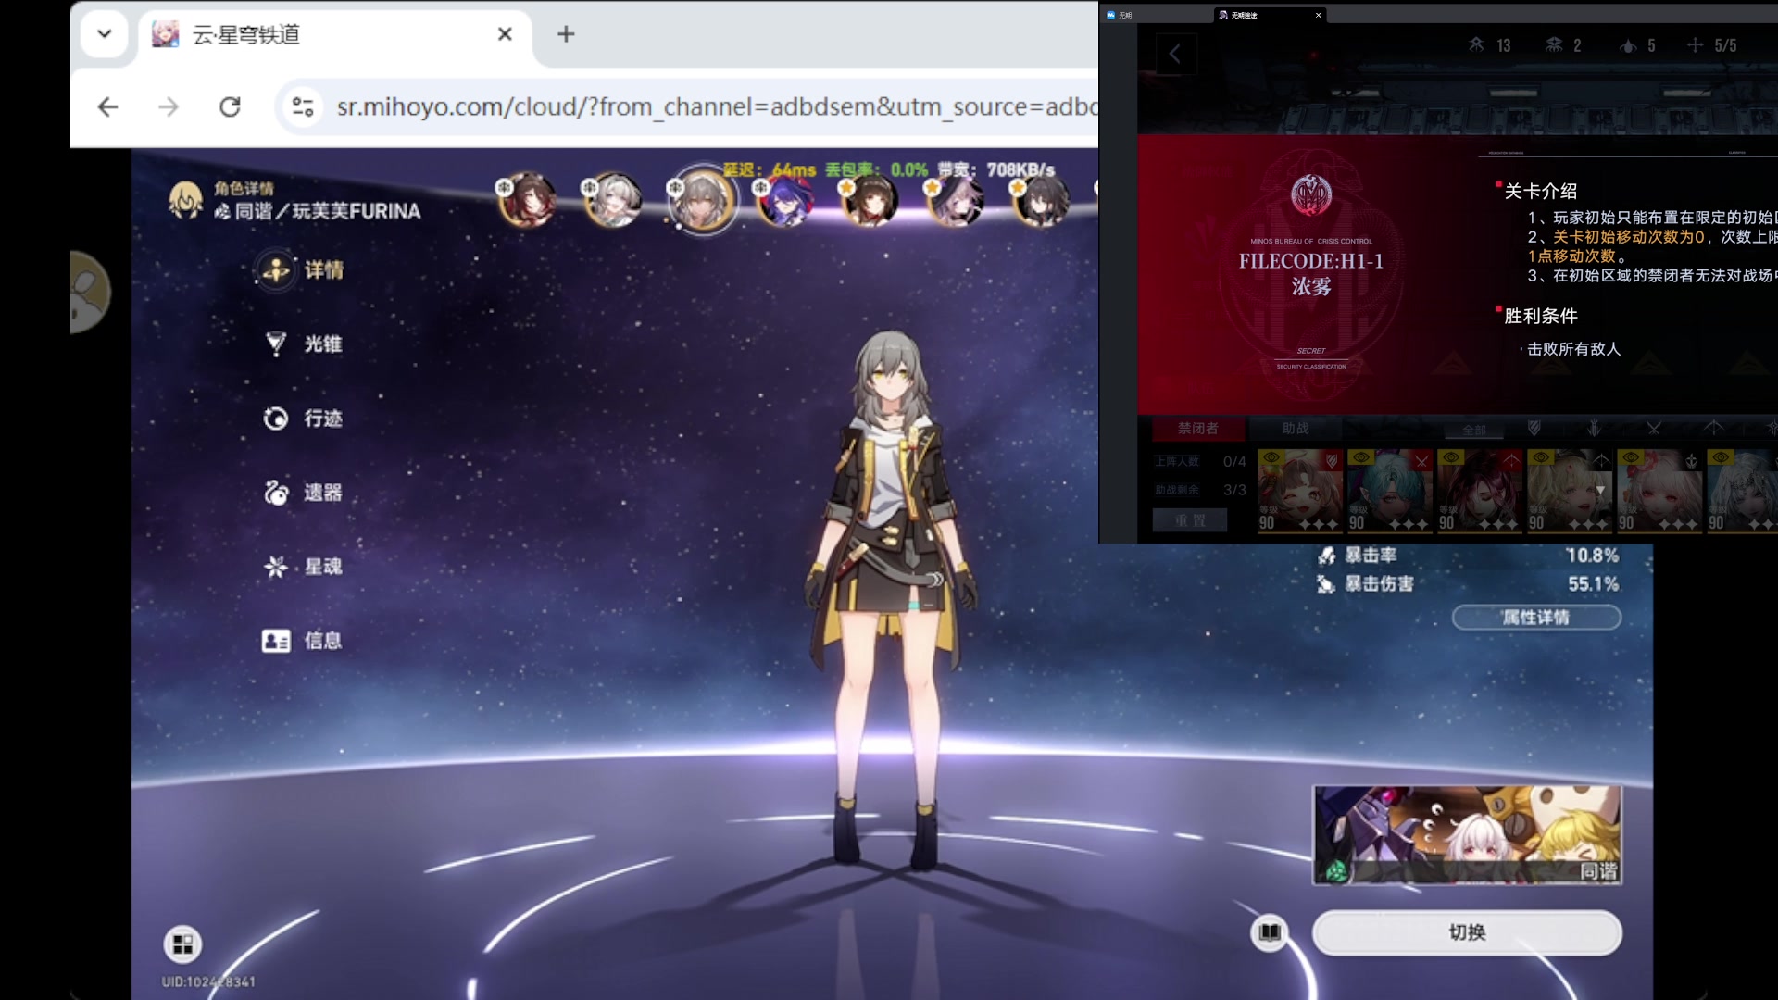Screen dimensions: 1778x1000
Task: Go back in Chrome
Action: (x=108, y=106)
